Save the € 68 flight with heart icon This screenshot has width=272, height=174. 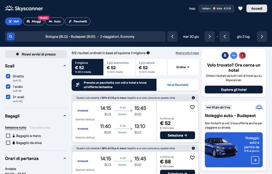(x=192, y=157)
